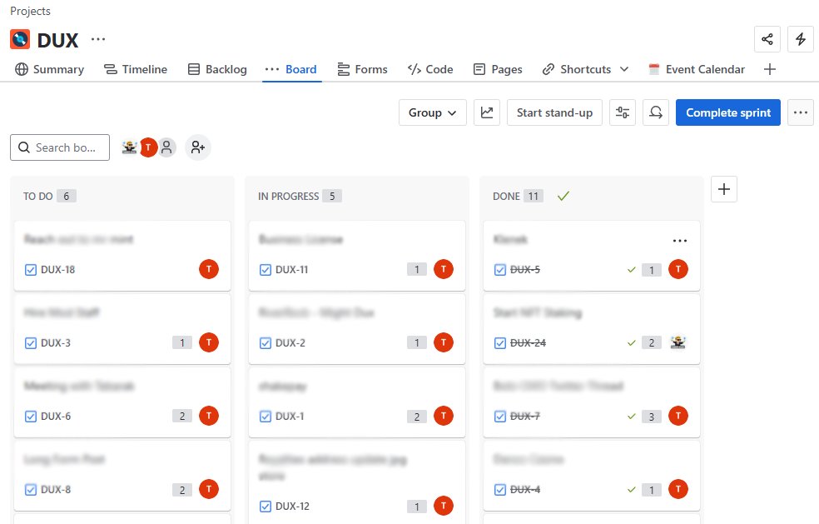
Task: Expand the Group dropdown
Action: tap(433, 112)
